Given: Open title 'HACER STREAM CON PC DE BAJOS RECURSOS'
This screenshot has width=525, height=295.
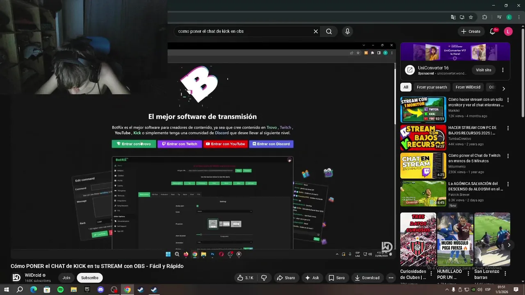Looking at the screenshot, I should [x=472, y=130].
